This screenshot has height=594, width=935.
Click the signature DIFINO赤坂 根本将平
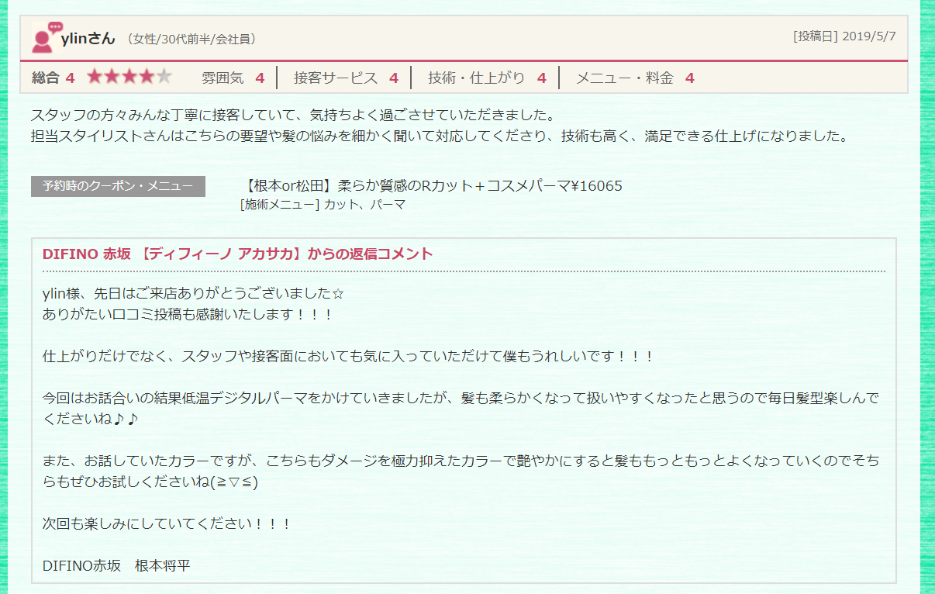(x=116, y=565)
